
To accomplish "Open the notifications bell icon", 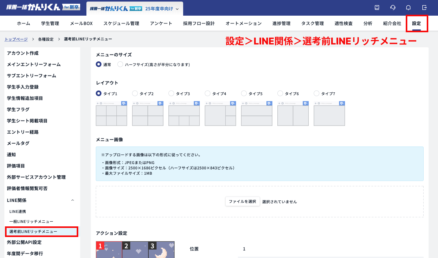I will (x=408, y=8).
